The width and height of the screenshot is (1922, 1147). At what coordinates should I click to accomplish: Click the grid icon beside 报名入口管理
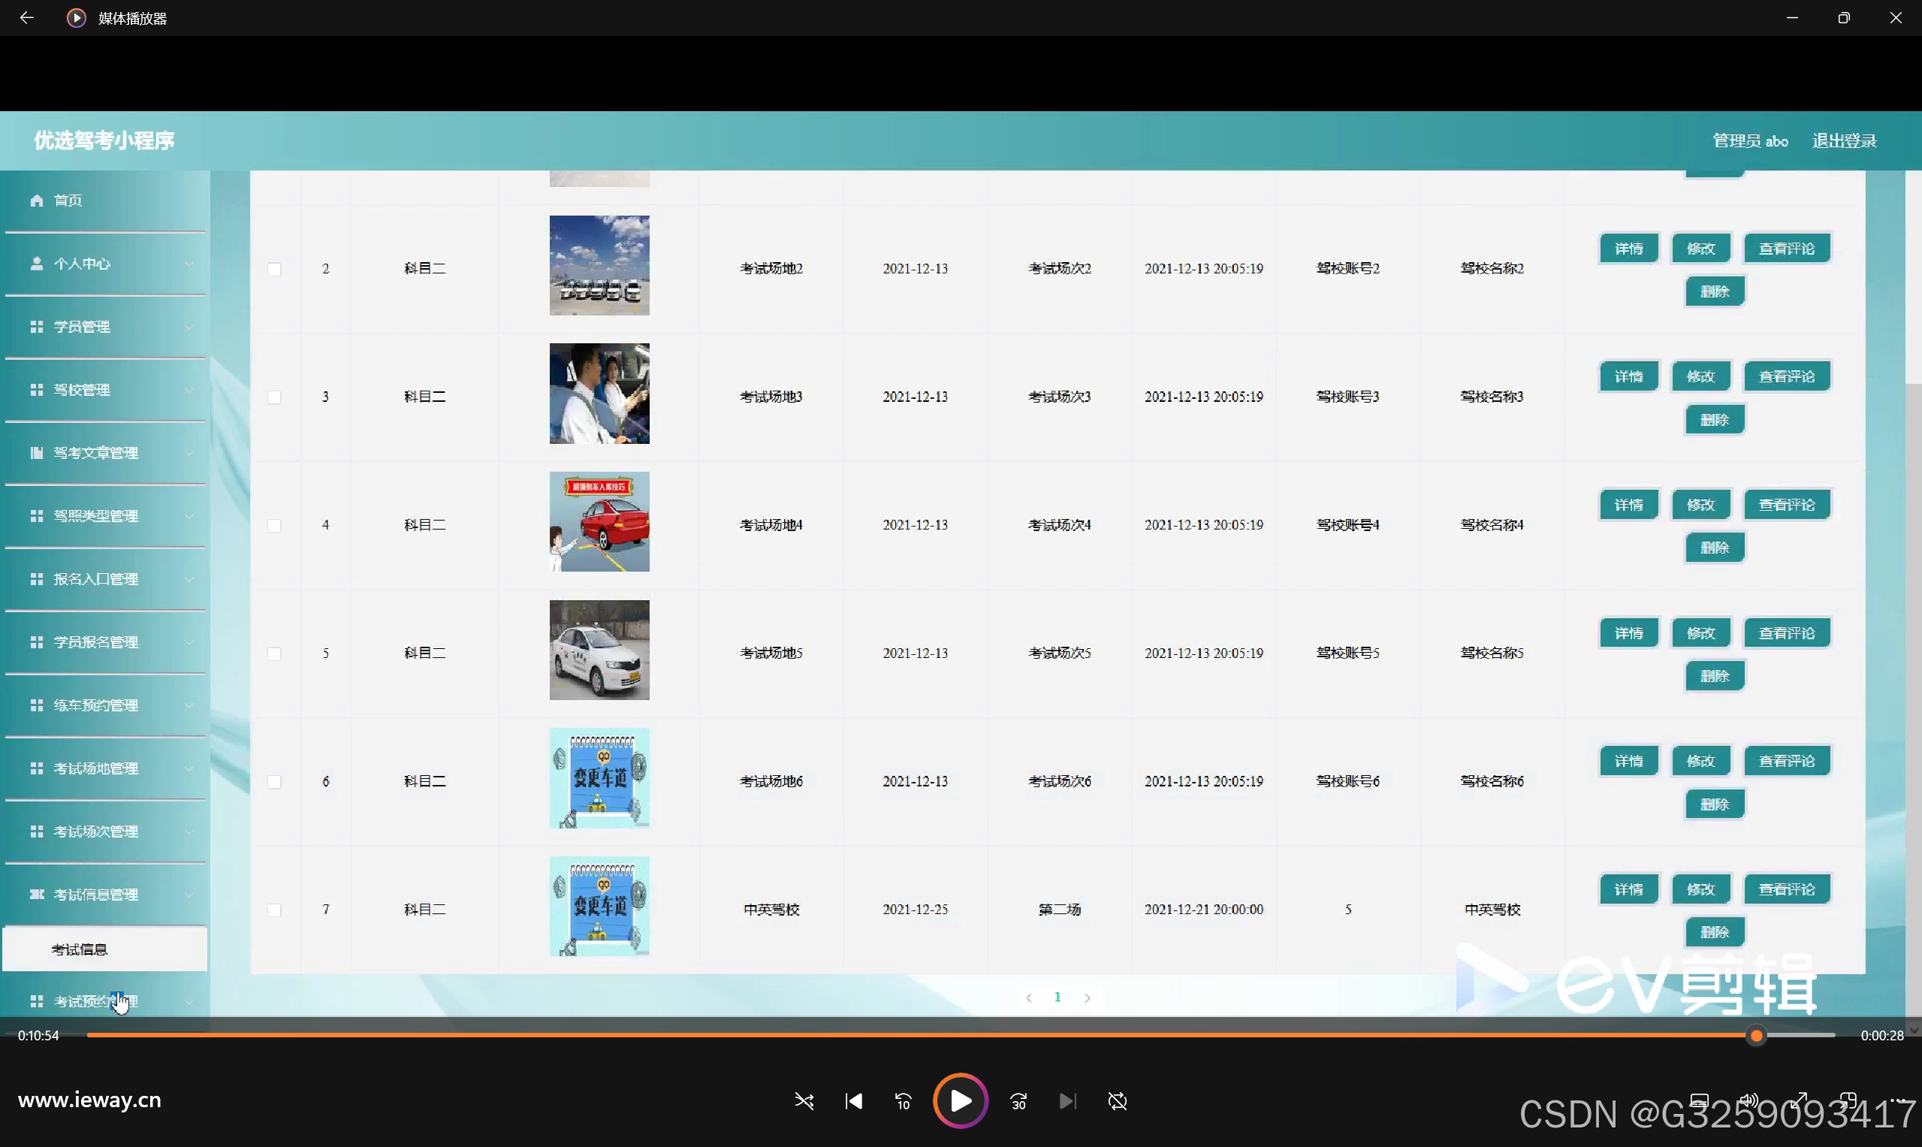point(36,579)
